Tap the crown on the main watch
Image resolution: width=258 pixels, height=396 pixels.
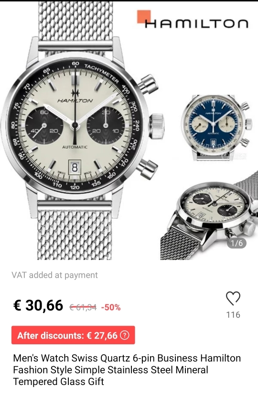pos(156,126)
